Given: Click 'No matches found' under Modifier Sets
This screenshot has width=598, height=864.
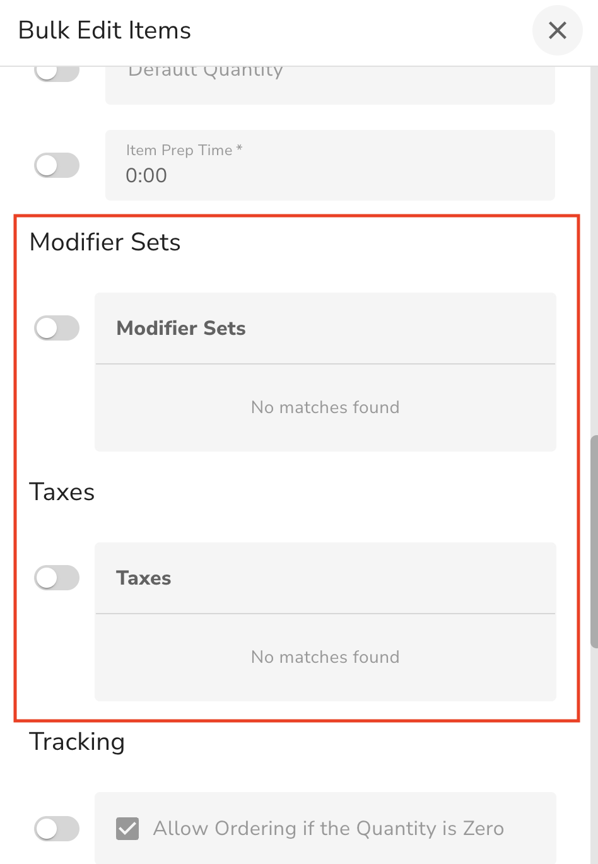Looking at the screenshot, I should click(325, 407).
